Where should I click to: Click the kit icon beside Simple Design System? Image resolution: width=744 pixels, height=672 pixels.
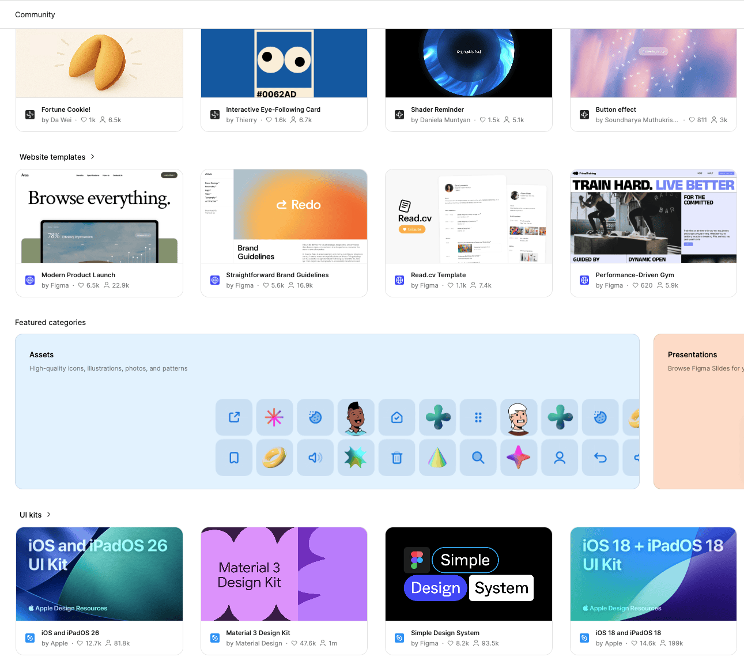(x=399, y=638)
